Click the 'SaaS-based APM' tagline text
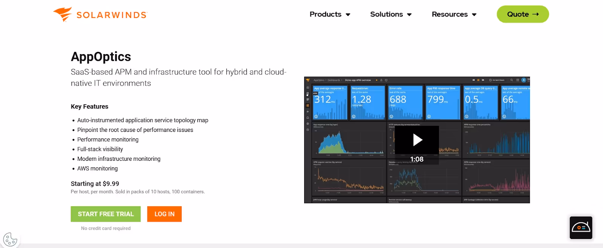Viewport: 603px width, 248px height. [179, 77]
